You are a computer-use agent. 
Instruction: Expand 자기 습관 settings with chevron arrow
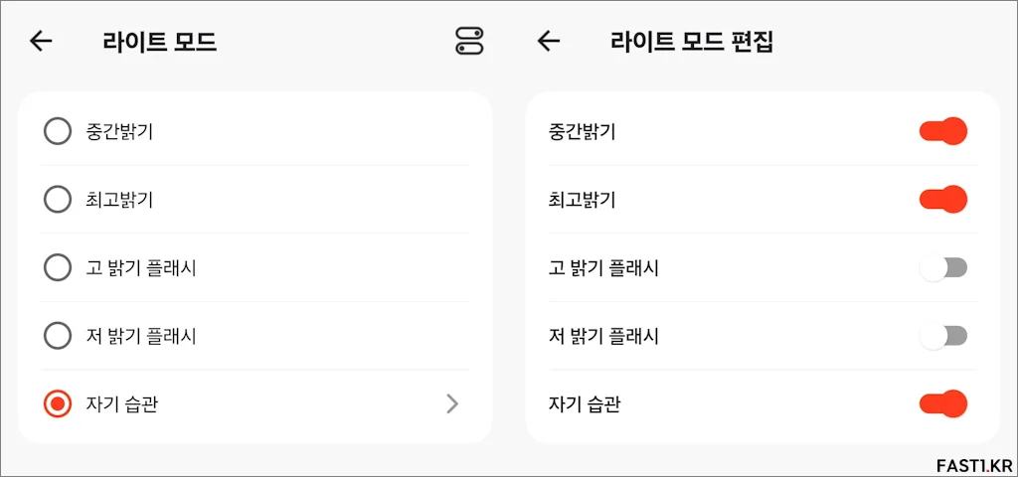tap(452, 404)
